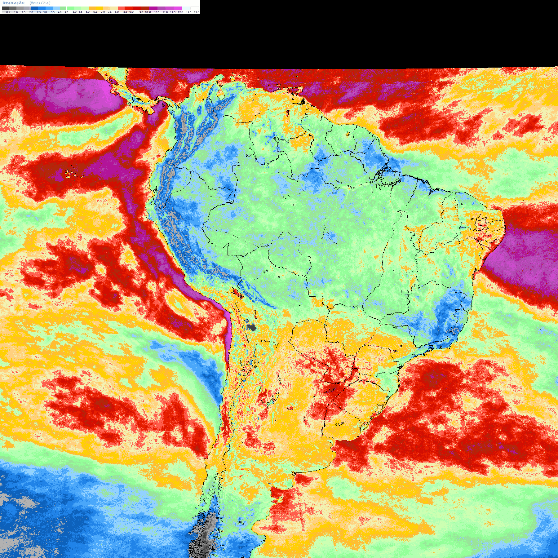Click the "9.5" legend value
The width and height of the screenshot is (558, 558).
pyautogui.click(x=141, y=12)
